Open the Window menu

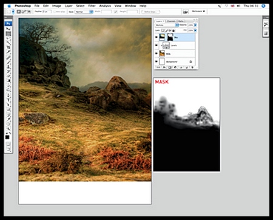pyautogui.click(x=130, y=6)
